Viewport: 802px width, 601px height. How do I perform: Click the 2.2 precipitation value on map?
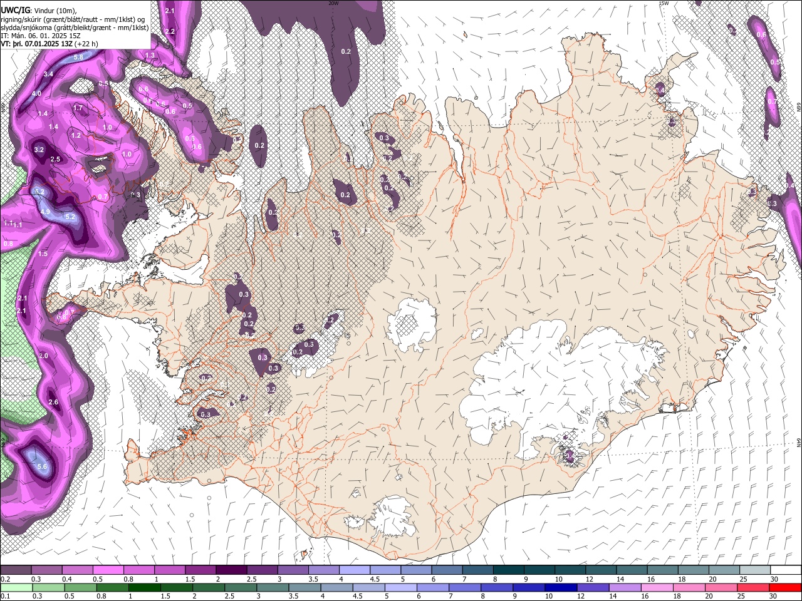point(170,31)
